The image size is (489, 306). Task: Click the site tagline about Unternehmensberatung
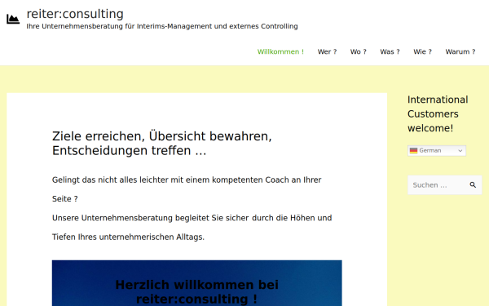(162, 26)
